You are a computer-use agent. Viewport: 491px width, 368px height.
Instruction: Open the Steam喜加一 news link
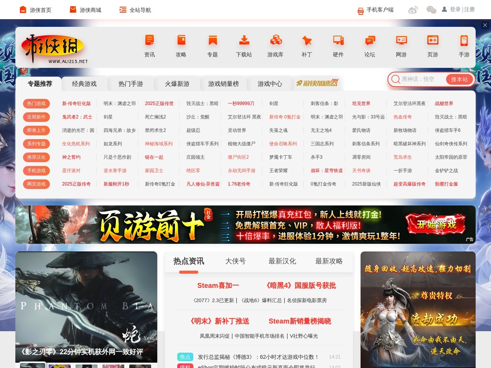tap(218, 285)
